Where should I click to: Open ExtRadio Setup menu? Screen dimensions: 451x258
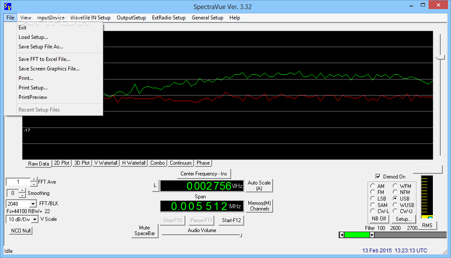pyautogui.click(x=169, y=18)
